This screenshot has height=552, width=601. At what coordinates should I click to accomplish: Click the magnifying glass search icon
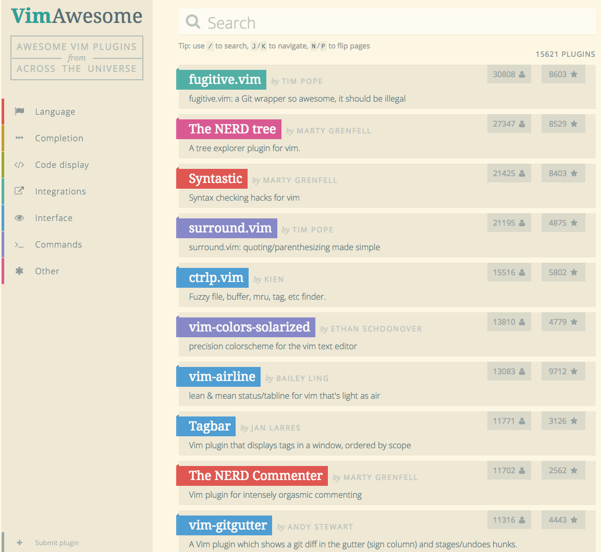[x=193, y=22]
